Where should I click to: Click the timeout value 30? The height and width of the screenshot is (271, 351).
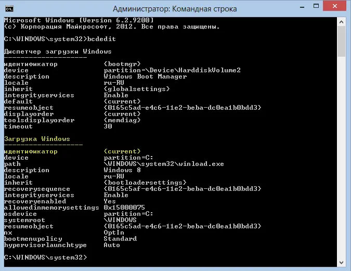pyautogui.click(x=108, y=126)
